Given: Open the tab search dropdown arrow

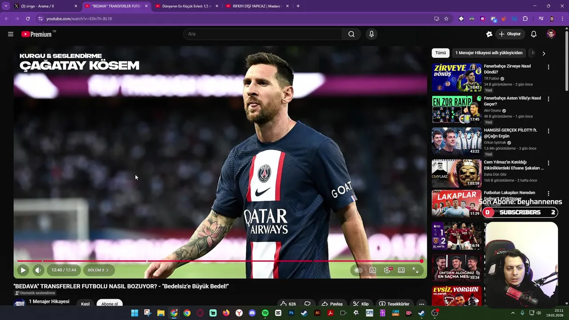Looking at the screenshot, I should (x=5, y=6).
